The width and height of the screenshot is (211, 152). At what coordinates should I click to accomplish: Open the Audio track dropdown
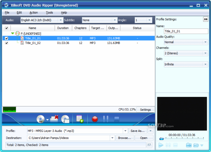point(61,20)
